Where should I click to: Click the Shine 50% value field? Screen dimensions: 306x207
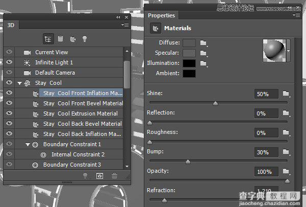(x=266, y=94)
